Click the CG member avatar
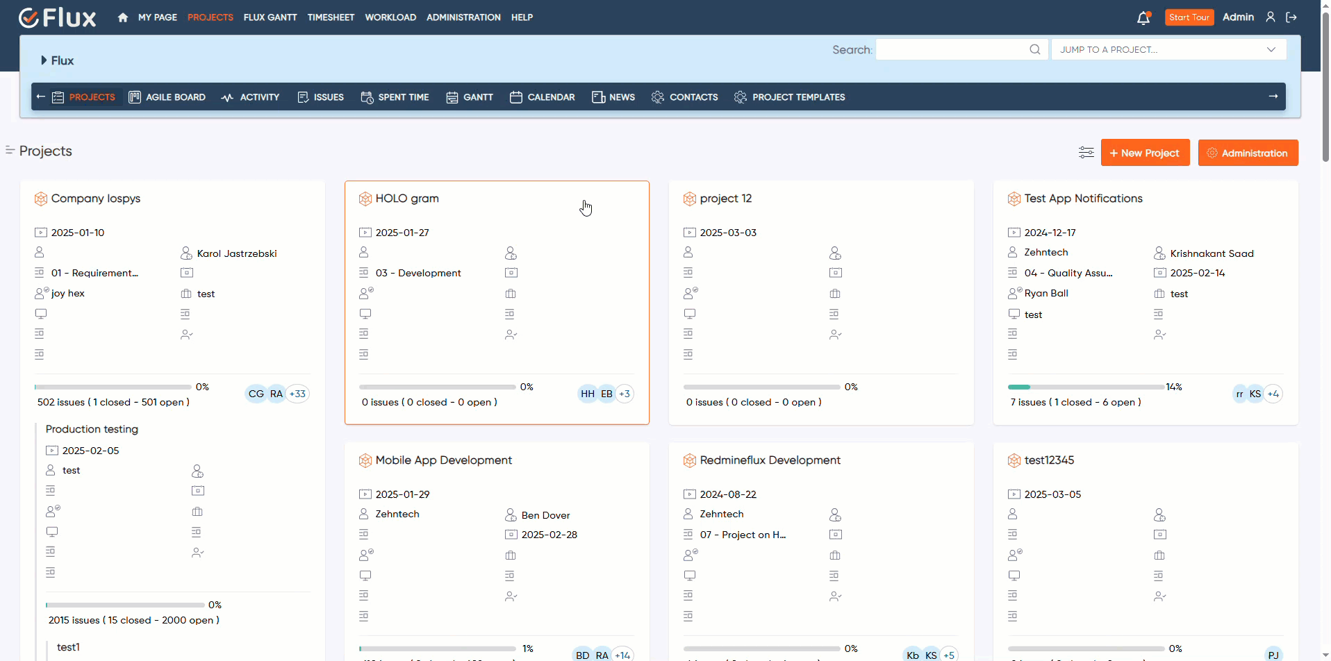This screenshot has width=1331, height=661. point(256,394)
